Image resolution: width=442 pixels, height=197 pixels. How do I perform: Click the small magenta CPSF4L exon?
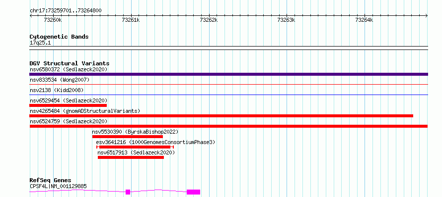tap(128, 192)
